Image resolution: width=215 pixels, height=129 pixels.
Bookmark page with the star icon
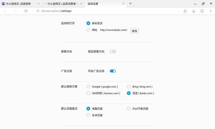point(185,11)
